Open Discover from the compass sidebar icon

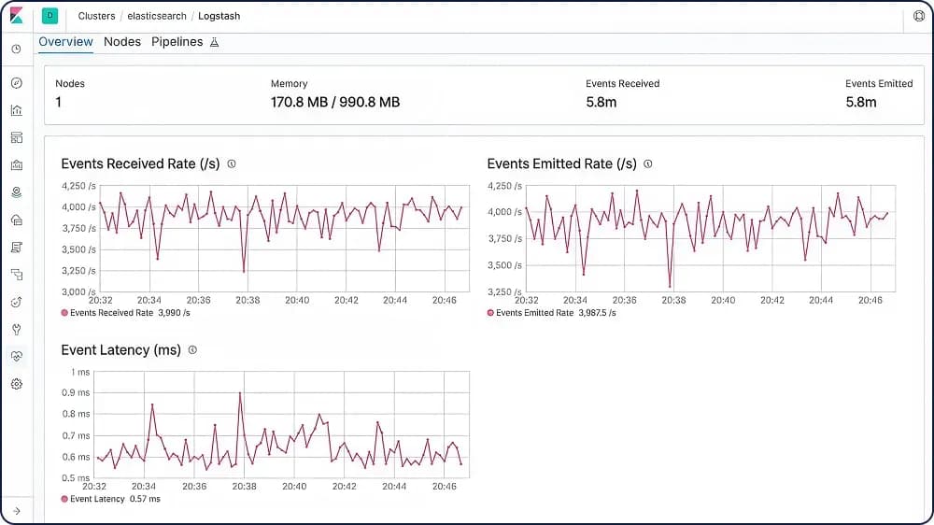[x=16, y=83]
